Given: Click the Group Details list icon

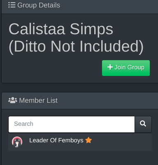Looking at the screenshot, I should click(x=12, y=5).
